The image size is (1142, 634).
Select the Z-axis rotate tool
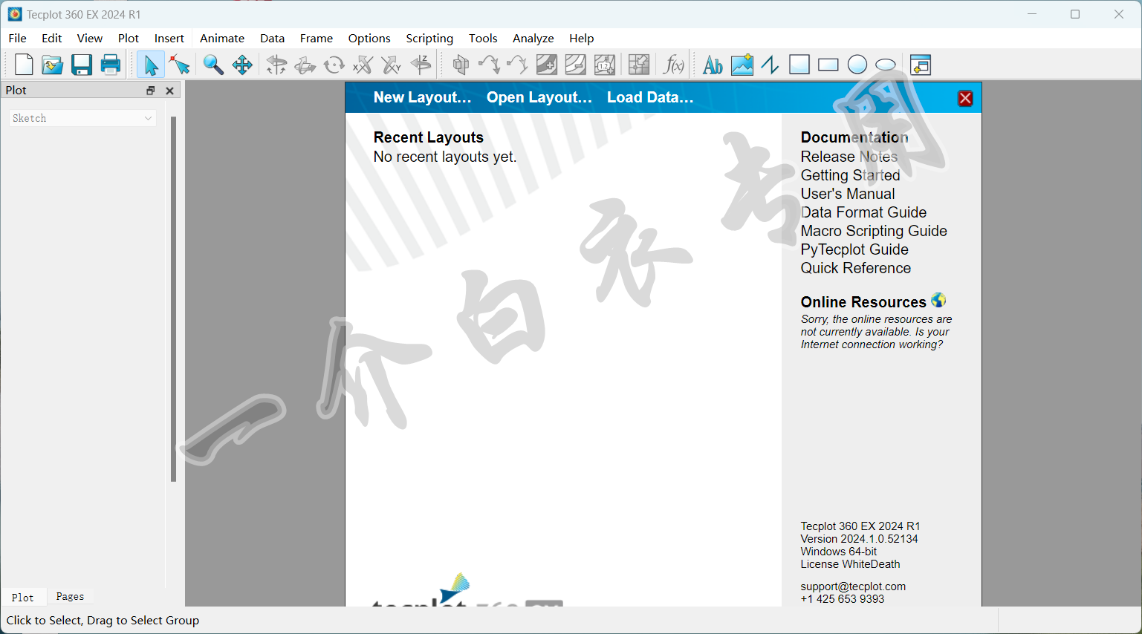(421, 65)
